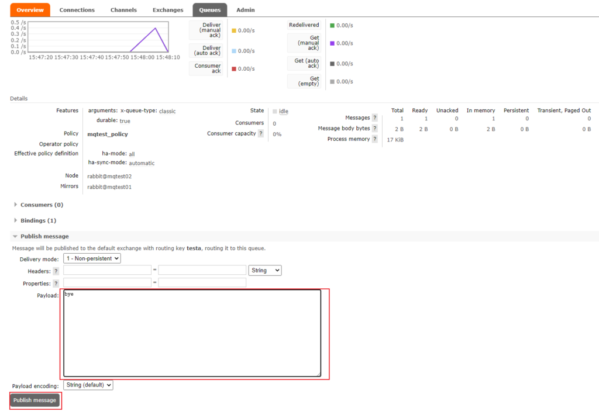Open the Headers type String dropdown
The width and height of the screenshot is (599, 411).
(265, 271)
